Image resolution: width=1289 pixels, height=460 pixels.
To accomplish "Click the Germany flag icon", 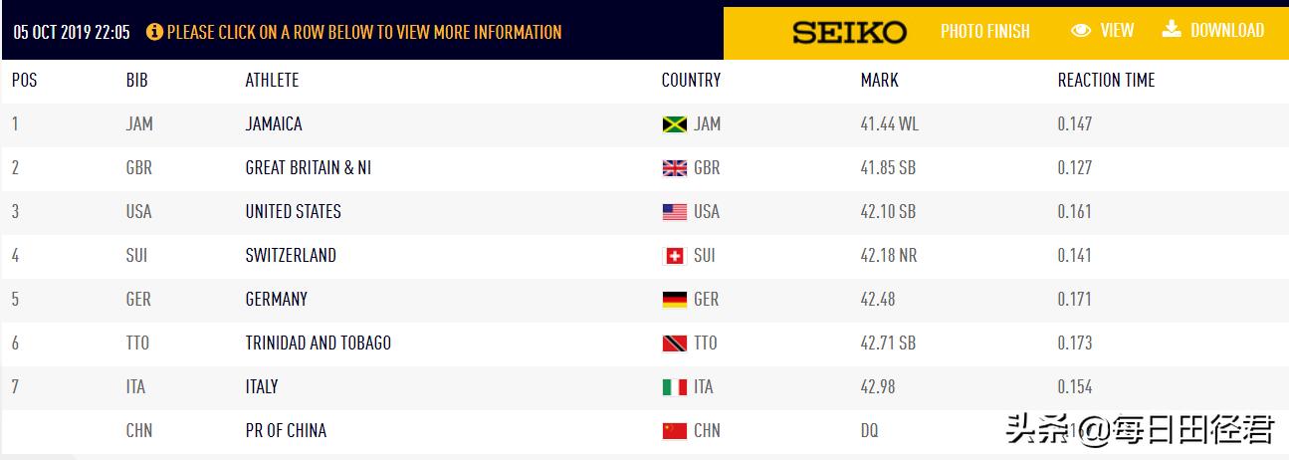I will (x=674, y=300).
